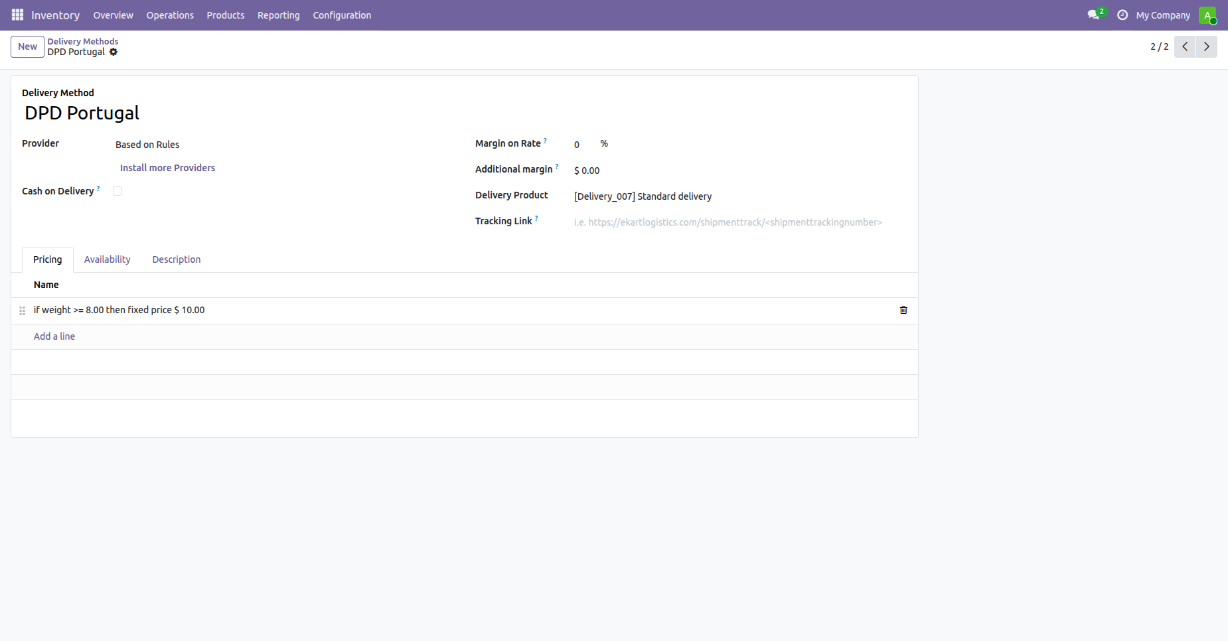Show the Additional margin help tooltip
1228x641 pixels.
557,167
